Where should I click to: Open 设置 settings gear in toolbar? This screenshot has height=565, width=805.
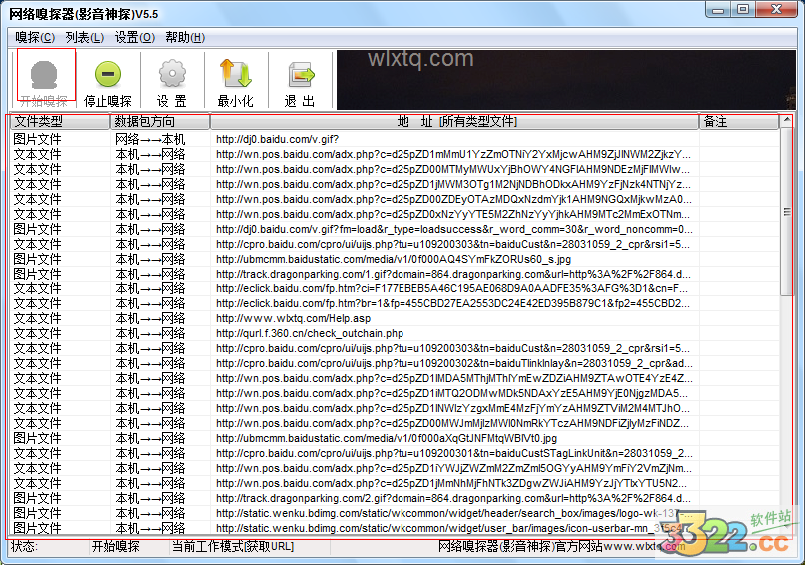[172, 74]
